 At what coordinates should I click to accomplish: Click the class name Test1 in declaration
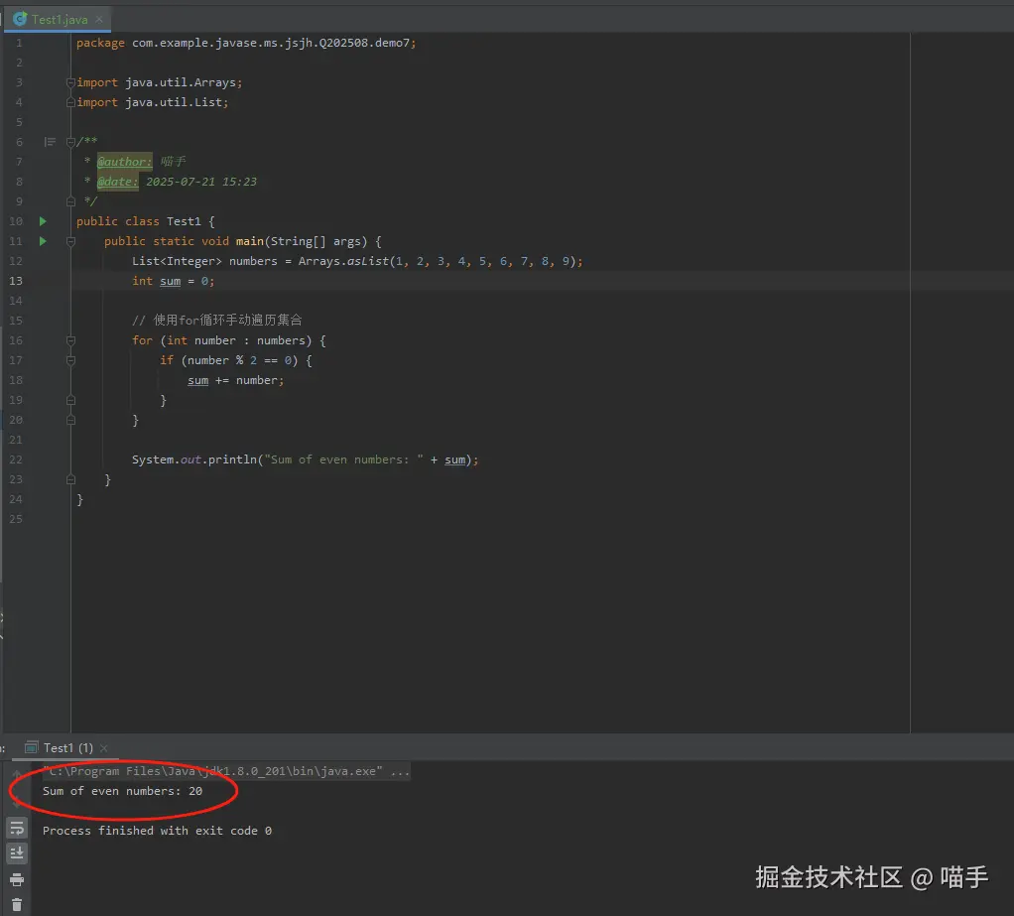[184, 221]
